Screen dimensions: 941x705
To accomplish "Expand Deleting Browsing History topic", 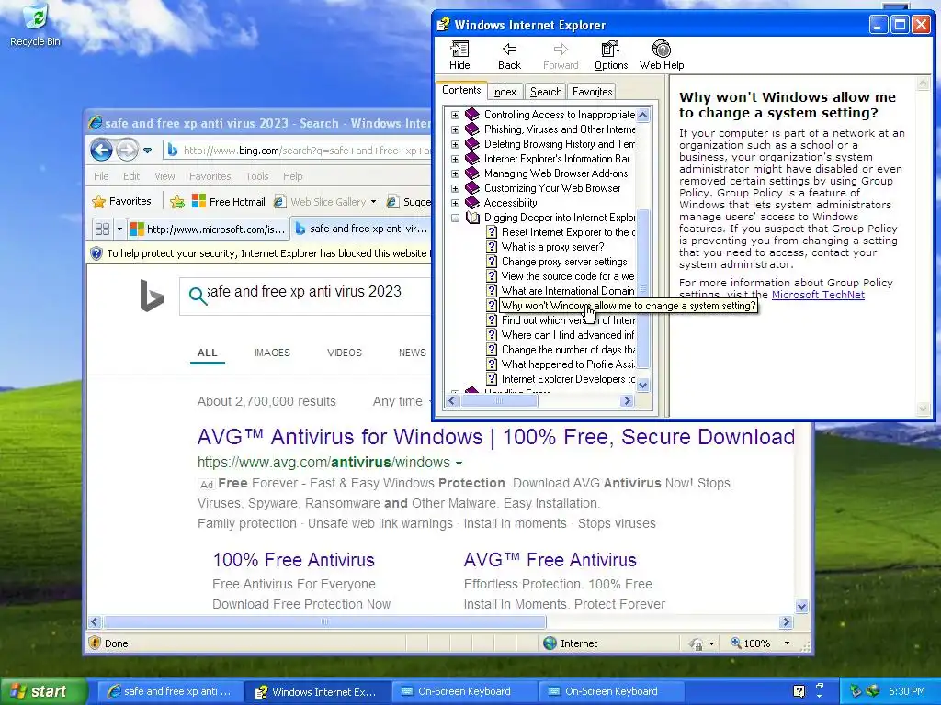I will click(455, 144).
